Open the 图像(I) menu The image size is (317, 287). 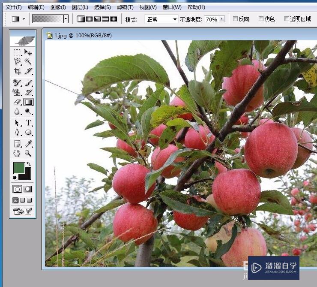(x=58, y=7)
